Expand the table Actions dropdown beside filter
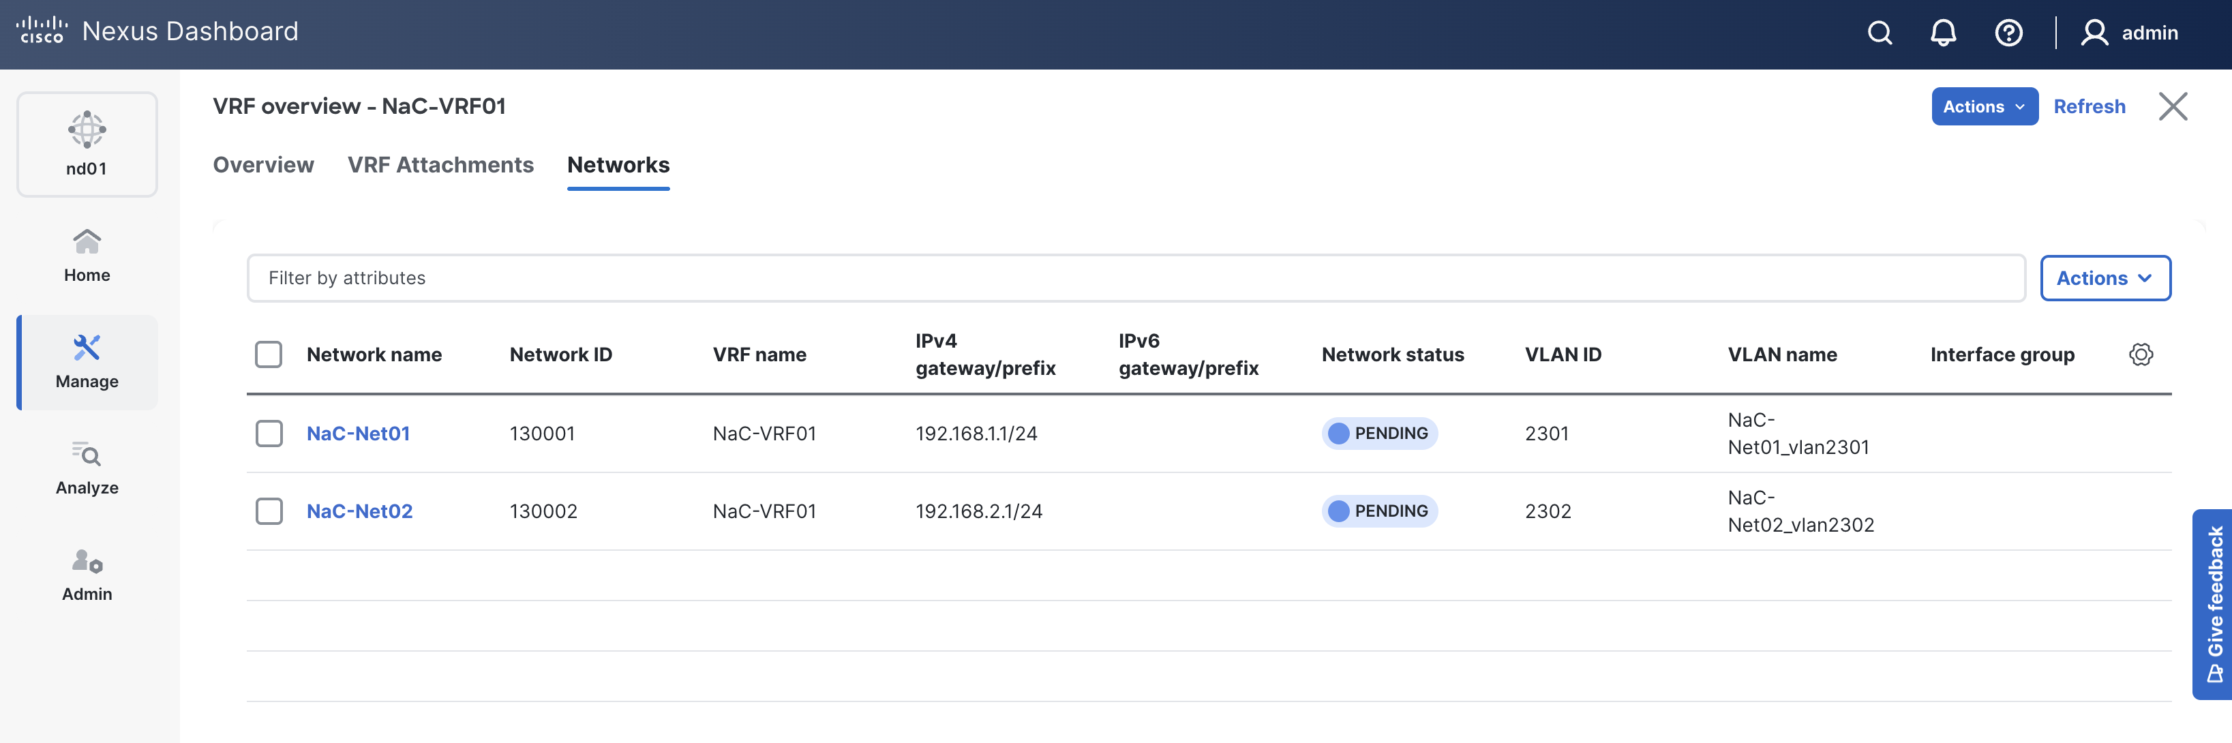This screenshot has height=743, width=2232. 2105,278
